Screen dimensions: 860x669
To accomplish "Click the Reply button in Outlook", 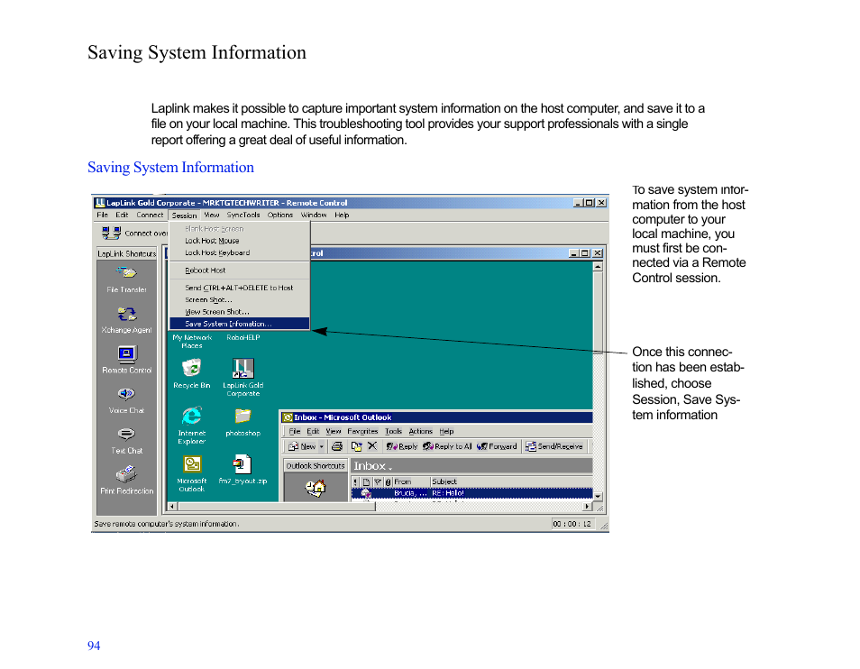I will (402, 446).
